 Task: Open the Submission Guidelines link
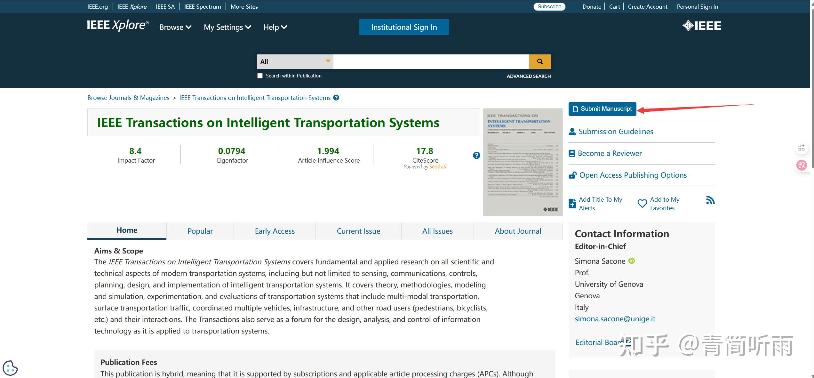coord(615,132)
